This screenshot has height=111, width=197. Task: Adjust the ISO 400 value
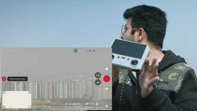(x=89, y=108)
